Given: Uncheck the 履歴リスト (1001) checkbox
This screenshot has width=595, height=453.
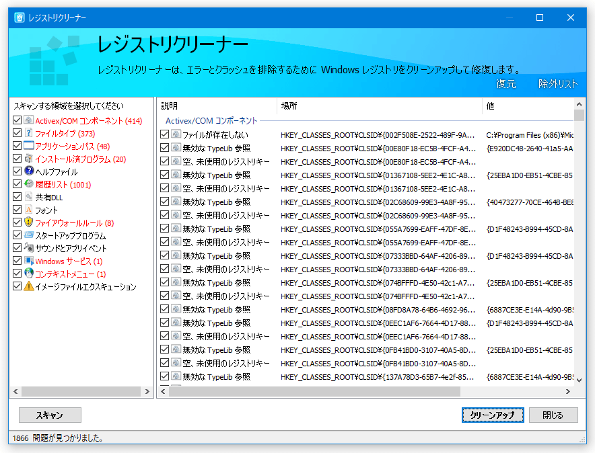Looking at the screenshot, I should [x=17, y=184].
